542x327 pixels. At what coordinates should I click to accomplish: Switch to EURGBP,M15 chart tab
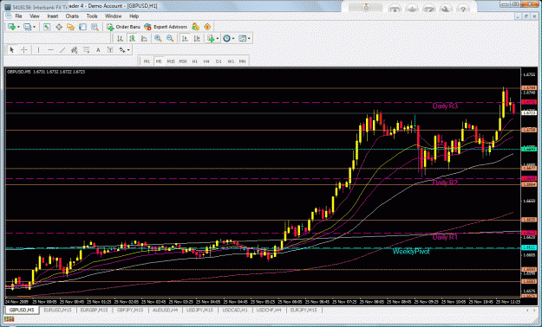click(95, 310)
